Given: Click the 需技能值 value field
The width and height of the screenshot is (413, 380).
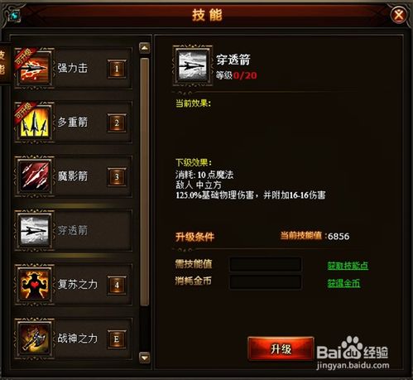Looking at the screenshot, I should point(265,265).
